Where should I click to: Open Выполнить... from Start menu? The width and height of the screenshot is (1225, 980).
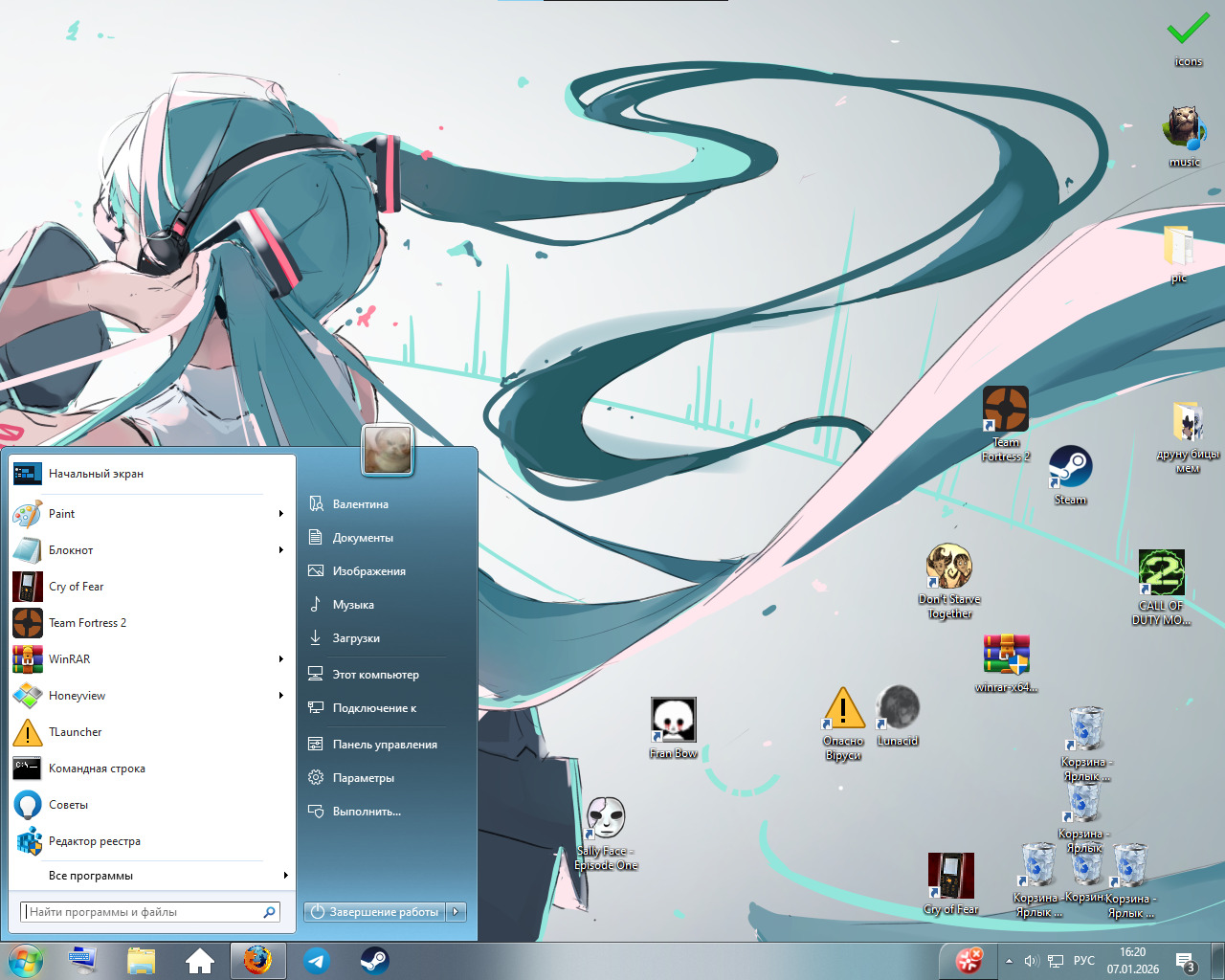point(367,812)
